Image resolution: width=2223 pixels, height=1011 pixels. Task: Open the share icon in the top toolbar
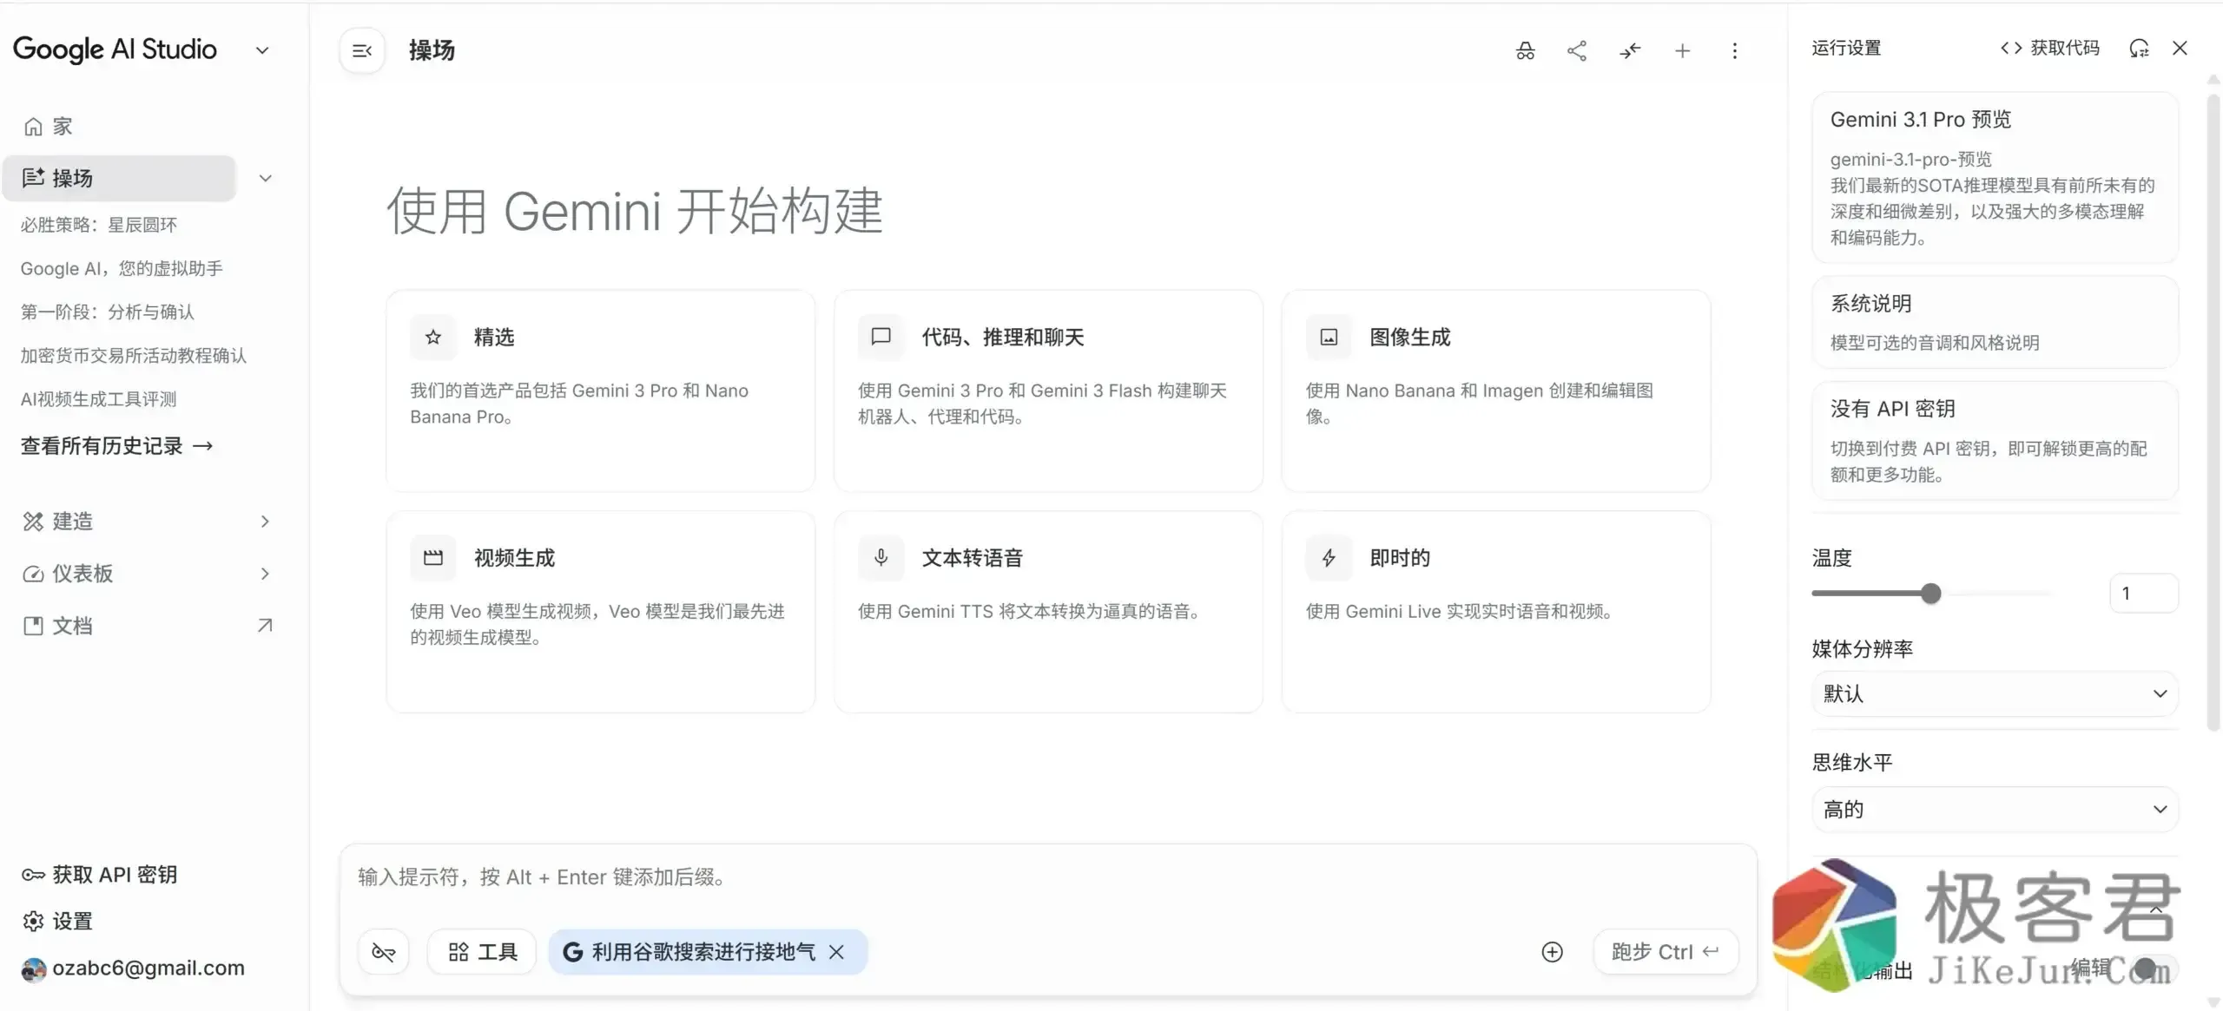[x=1578, y=50]
